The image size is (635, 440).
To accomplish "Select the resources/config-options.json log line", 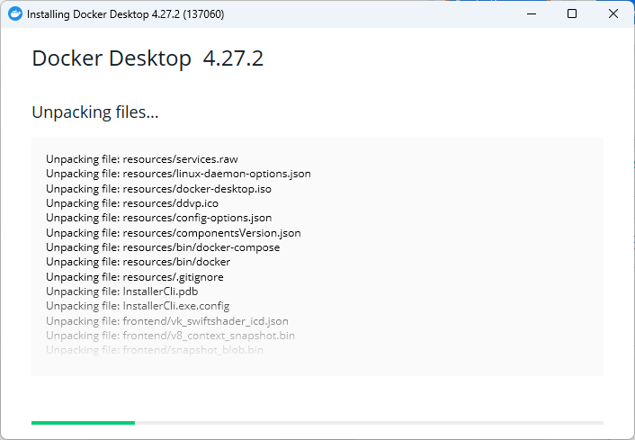I will 158,218.
